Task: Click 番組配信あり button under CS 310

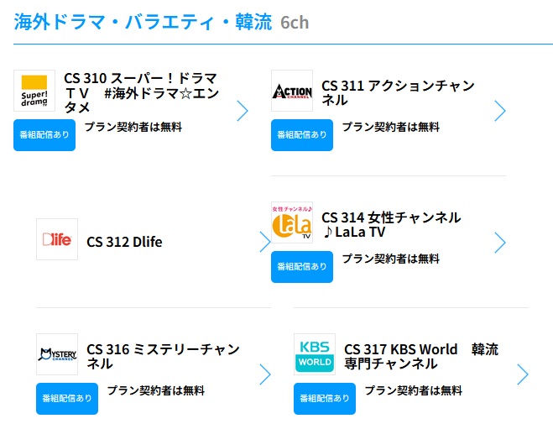Action: [44, 135]
